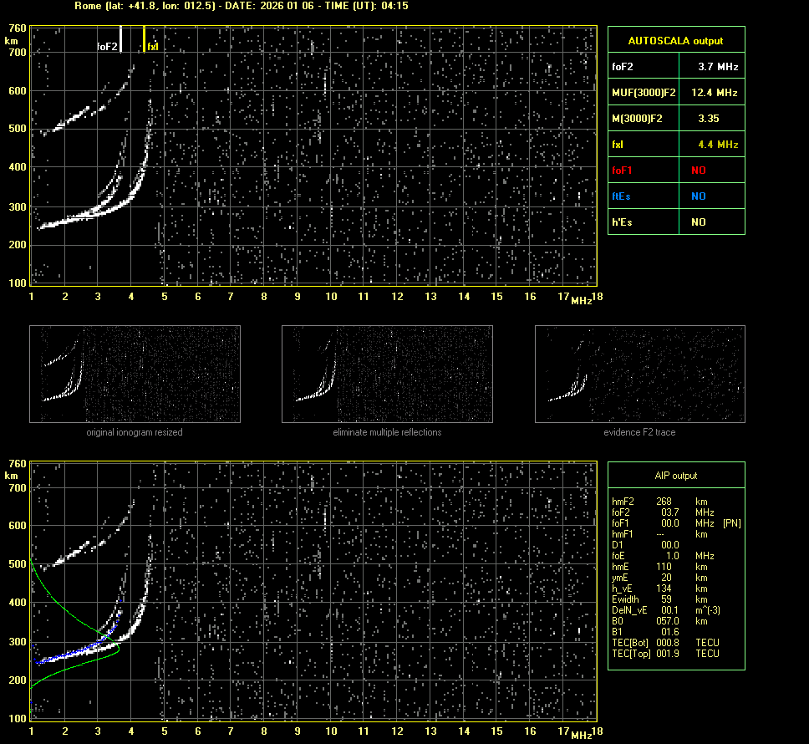Click the red foF1 label
Screen dimensions: 809x744
[x=623, y=171]
